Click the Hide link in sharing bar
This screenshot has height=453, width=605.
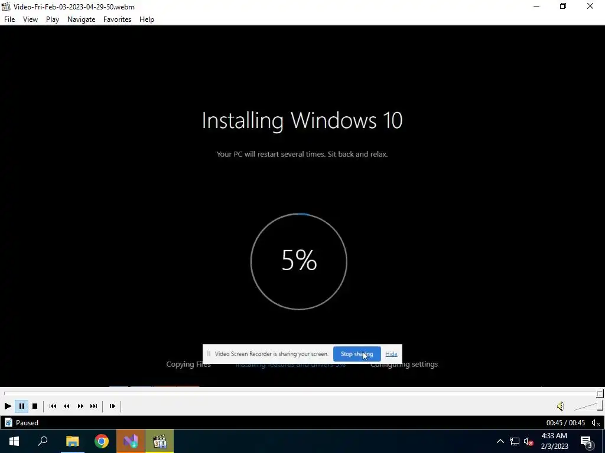click(x=391, y=354)
